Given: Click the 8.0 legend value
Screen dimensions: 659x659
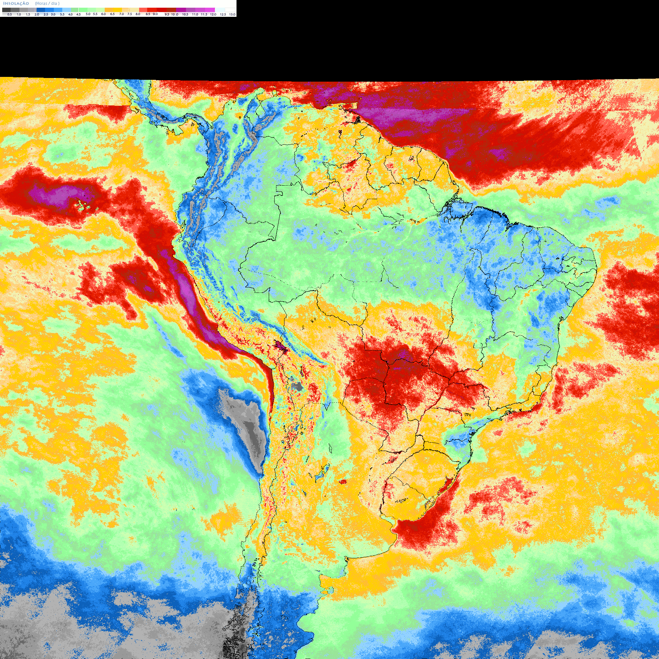Looking at the screenshot, I should tap(138, 14).
